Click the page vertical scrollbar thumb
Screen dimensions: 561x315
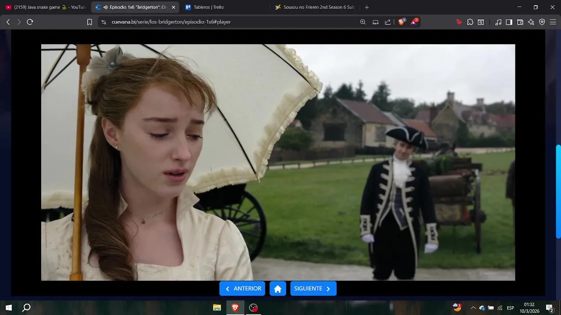(558, 192)
